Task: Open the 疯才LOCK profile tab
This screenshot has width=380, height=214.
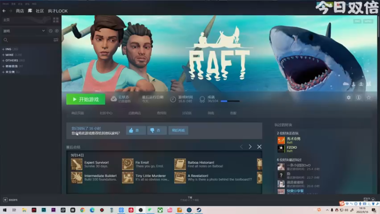Action: 57,11
